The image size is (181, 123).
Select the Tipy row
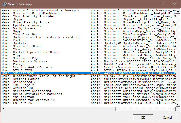(88, 55)
